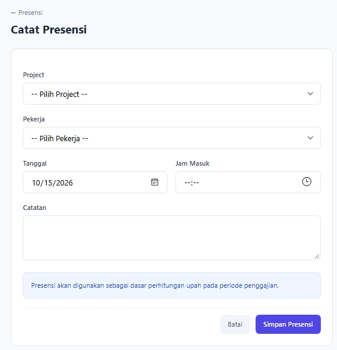Open the '-- Pilih Project --' select box

[x=172, y=93]
